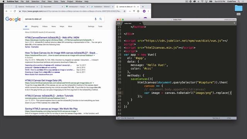247x139 pixels.
Task: Select the Videos results tab
Action: (45, 27)
